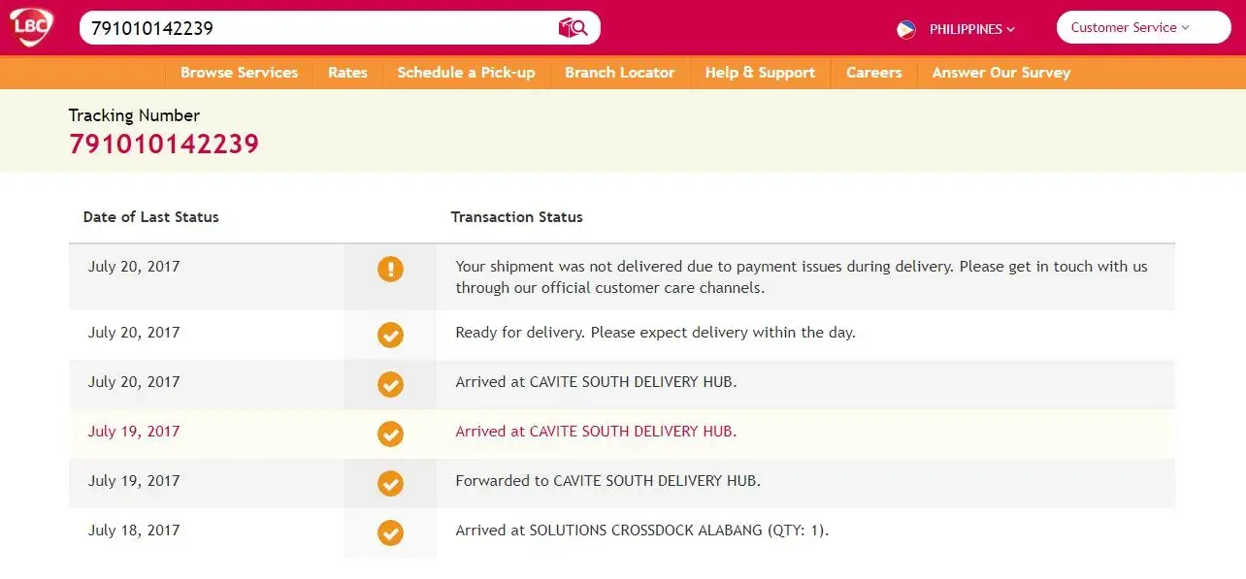Open the Branch Locator page
1246x579 pixels.
(619, 73)
